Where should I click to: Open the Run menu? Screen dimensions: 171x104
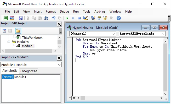point(76,12)
